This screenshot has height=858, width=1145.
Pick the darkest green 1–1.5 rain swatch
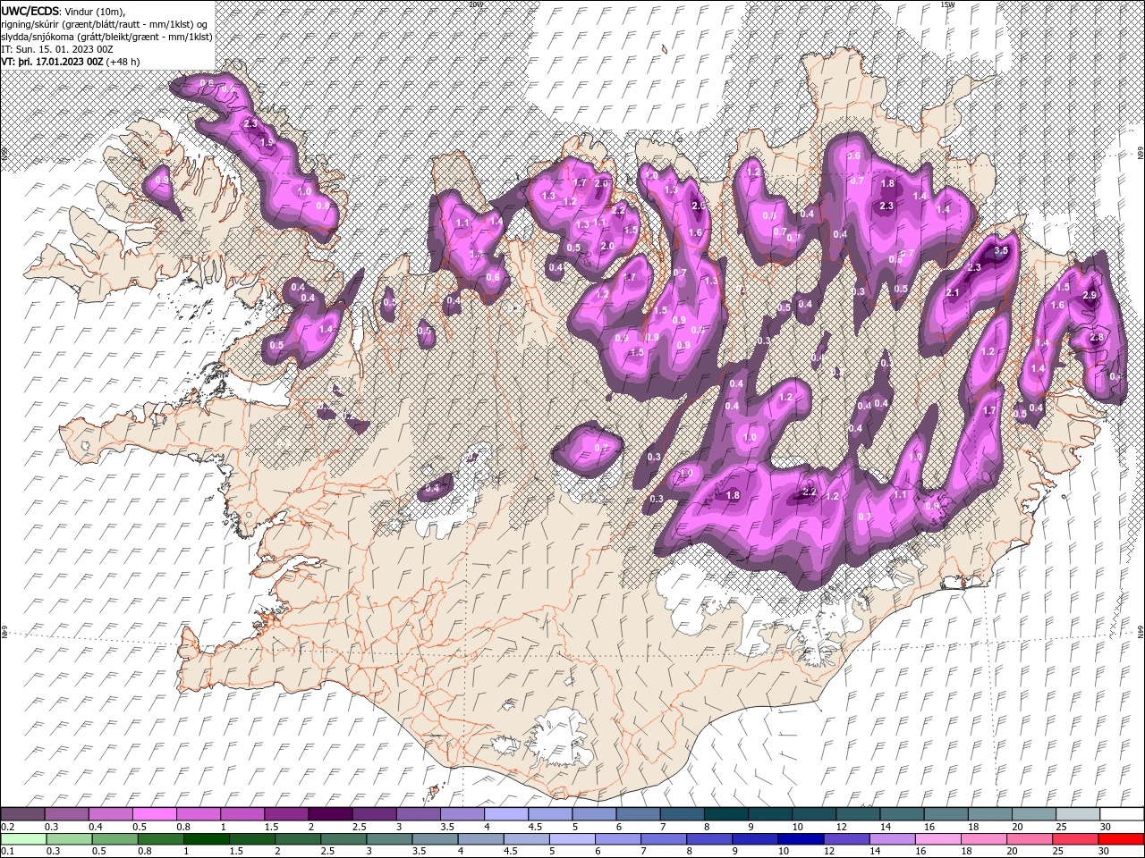[x=206, y=839]
